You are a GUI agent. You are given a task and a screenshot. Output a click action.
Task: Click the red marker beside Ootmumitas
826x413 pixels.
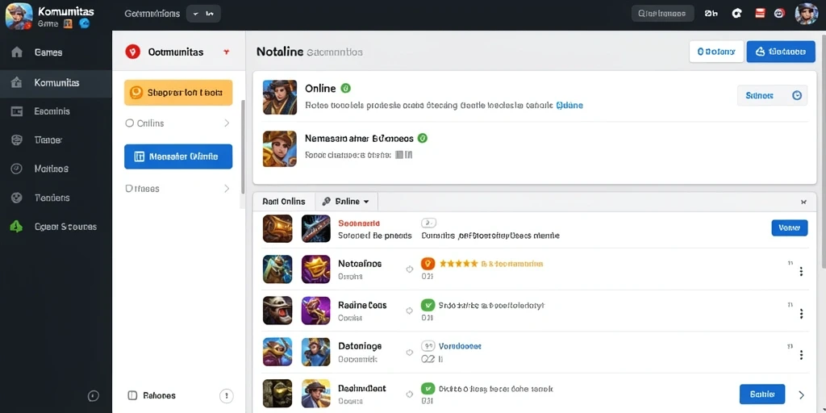pyautogui.click(x=227, y=52)
